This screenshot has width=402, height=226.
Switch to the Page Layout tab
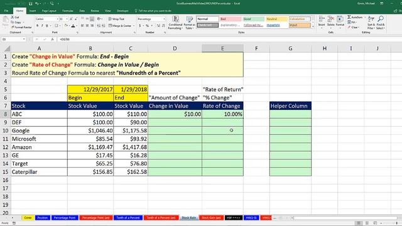(x=49, y=11)
